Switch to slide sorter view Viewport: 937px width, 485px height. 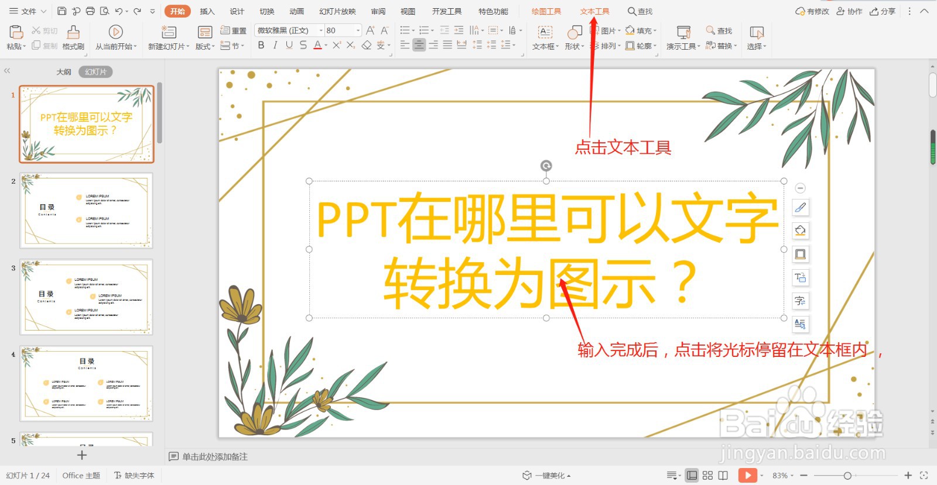(x=707, y=475)
